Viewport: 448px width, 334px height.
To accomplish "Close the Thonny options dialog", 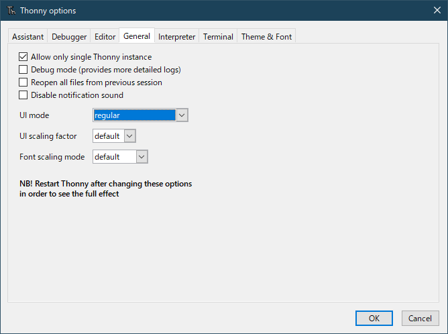I will (437, 10).
